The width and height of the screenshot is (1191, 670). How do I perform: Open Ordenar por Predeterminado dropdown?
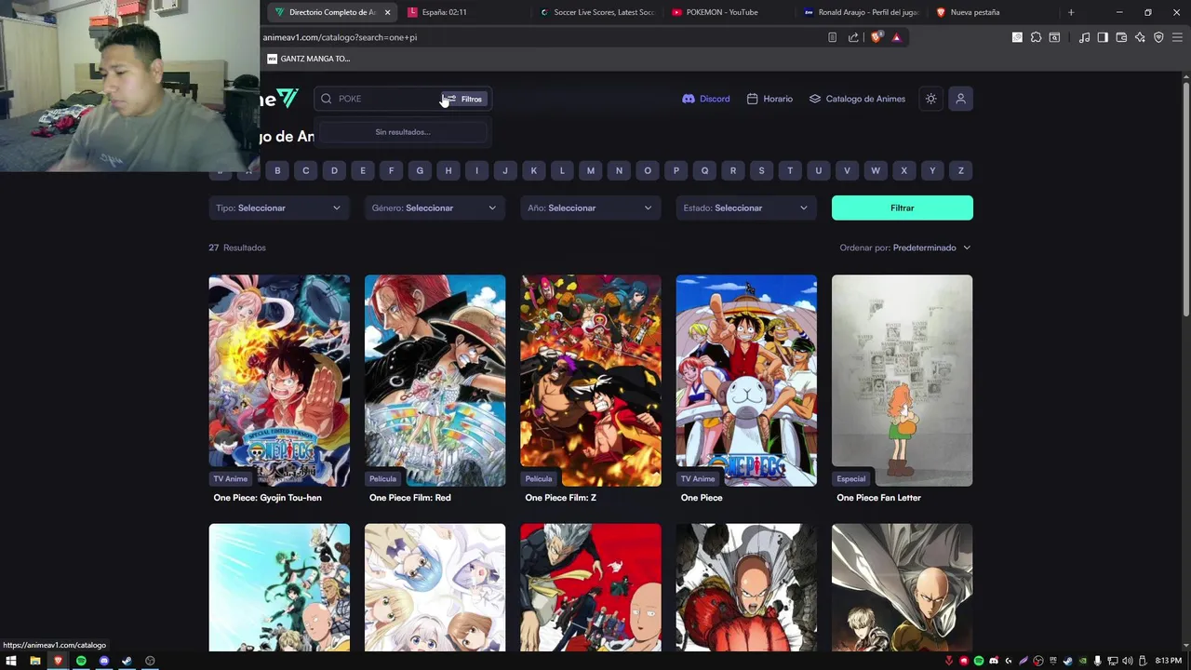coord(905,248)
